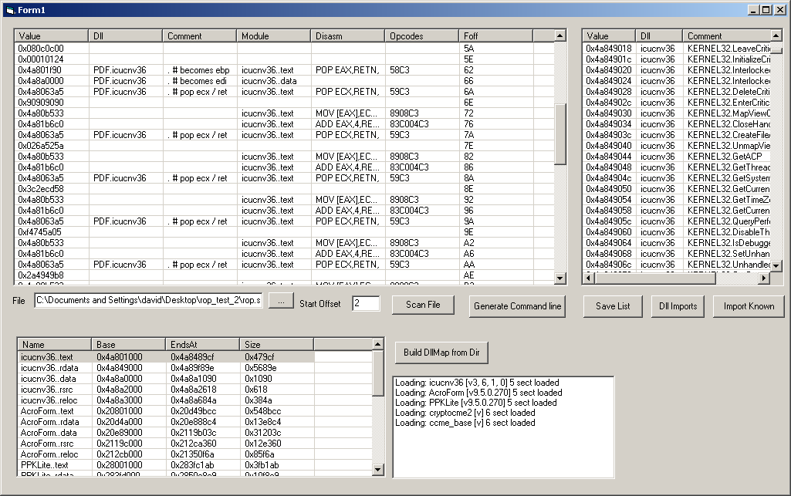This screenshot has width=791, height=496.
Task: Click Form1 title bar icon
Action: coord(10,10)
